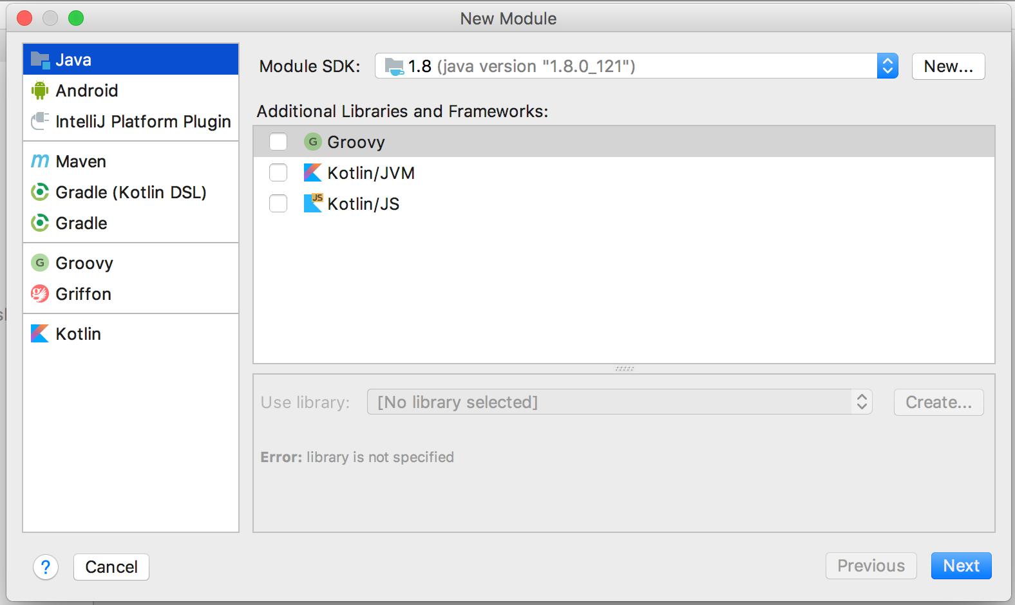Image resolution: width=1015 pixels, height=605 pixels.
Task: Choose Griffon module type
Action: click(x=131, y=294)
